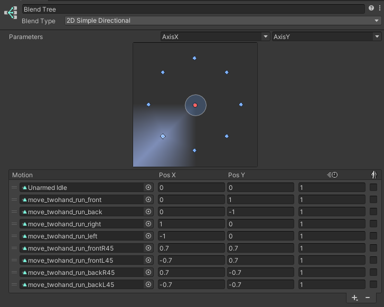Click the mirror column header icon
The height and width of the screenshot is (307, 384).
pyautogui.click(x=374, y=175)
